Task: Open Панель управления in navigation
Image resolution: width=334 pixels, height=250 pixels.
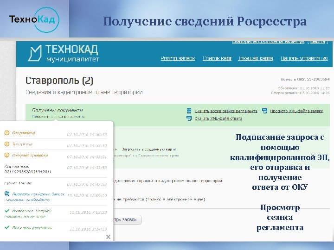Action: point(304,58)
